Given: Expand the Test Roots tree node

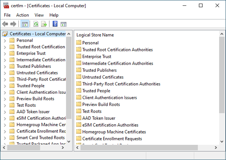Looking at the screenshot, I should pos(5,105).
